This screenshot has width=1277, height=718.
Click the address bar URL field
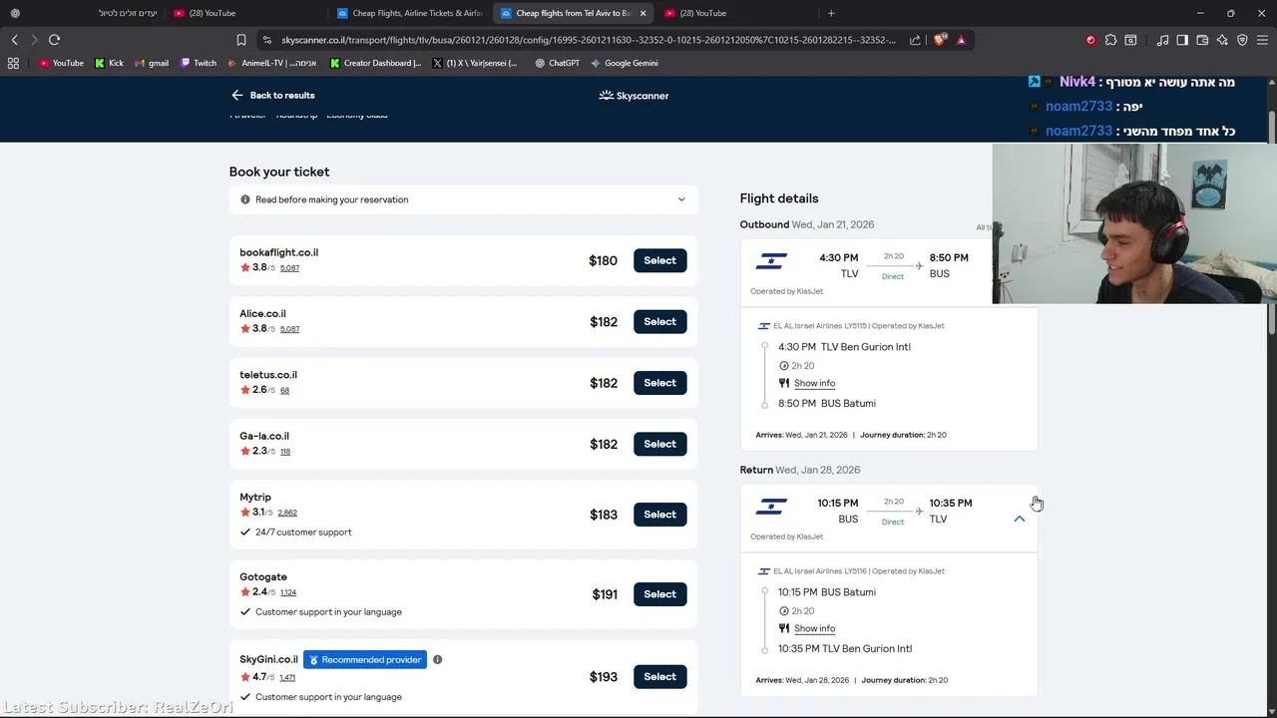point(589,40)
